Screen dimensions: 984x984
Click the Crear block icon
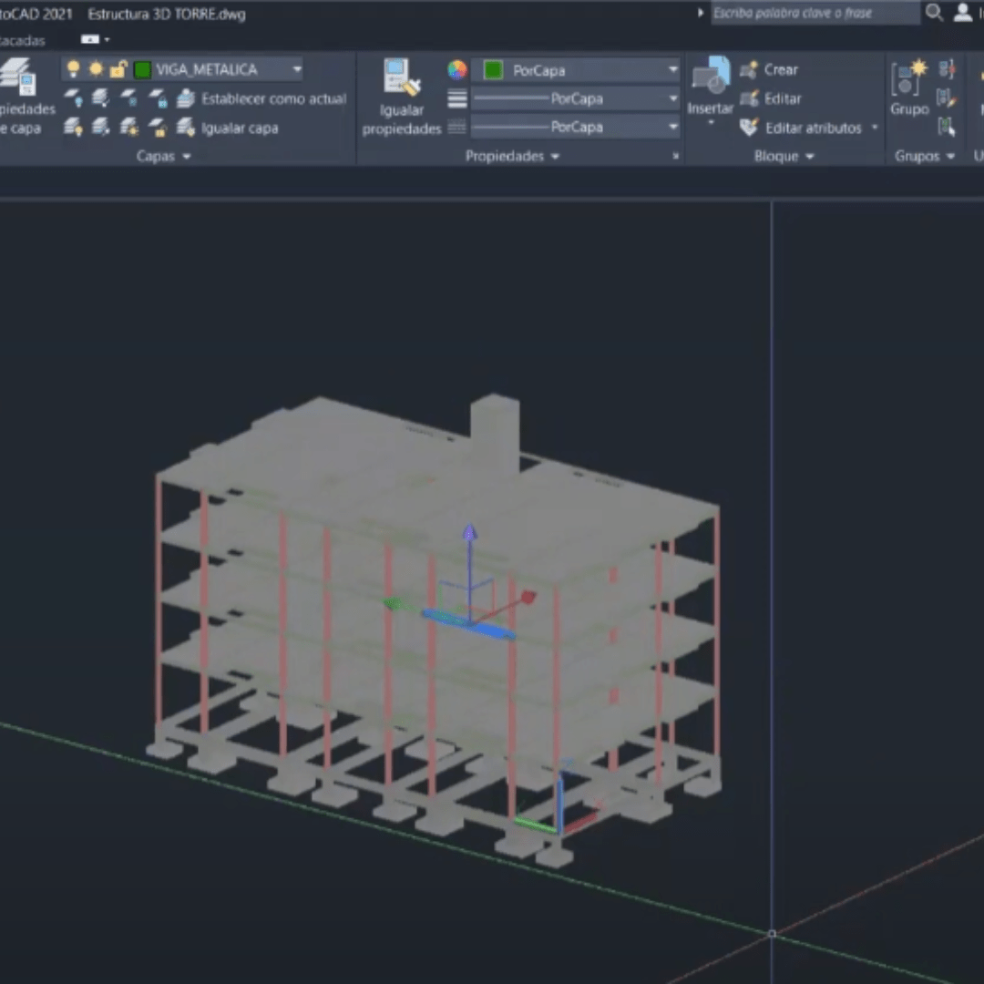point(749,70)
